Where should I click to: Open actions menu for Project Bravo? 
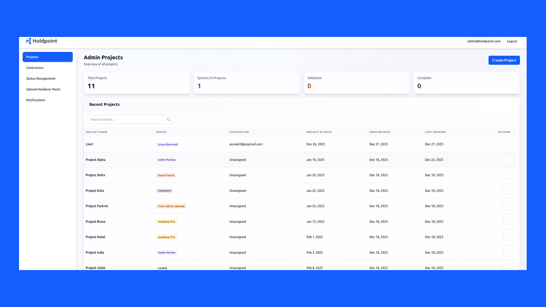(x=506, y=222)
